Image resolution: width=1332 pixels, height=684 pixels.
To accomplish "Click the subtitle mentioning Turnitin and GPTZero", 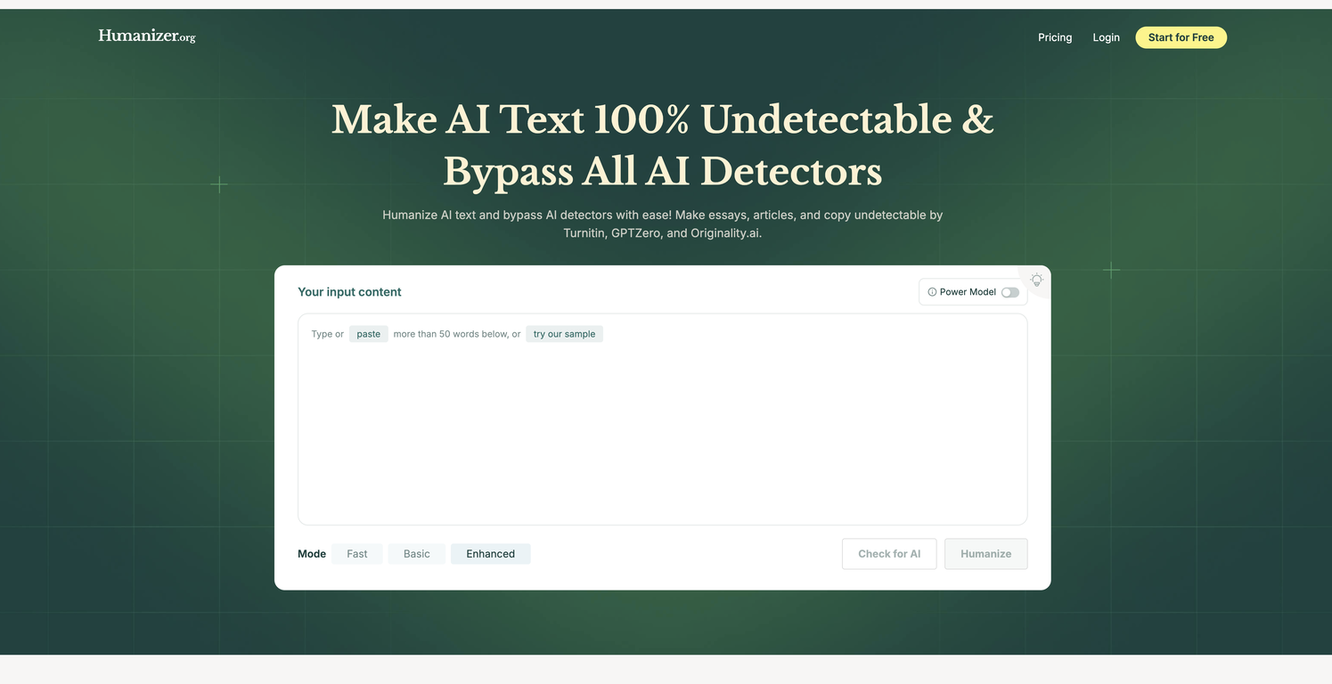I will 662,224.
